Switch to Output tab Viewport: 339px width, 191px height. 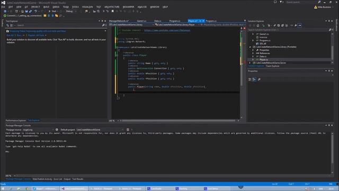click(67, 179)
